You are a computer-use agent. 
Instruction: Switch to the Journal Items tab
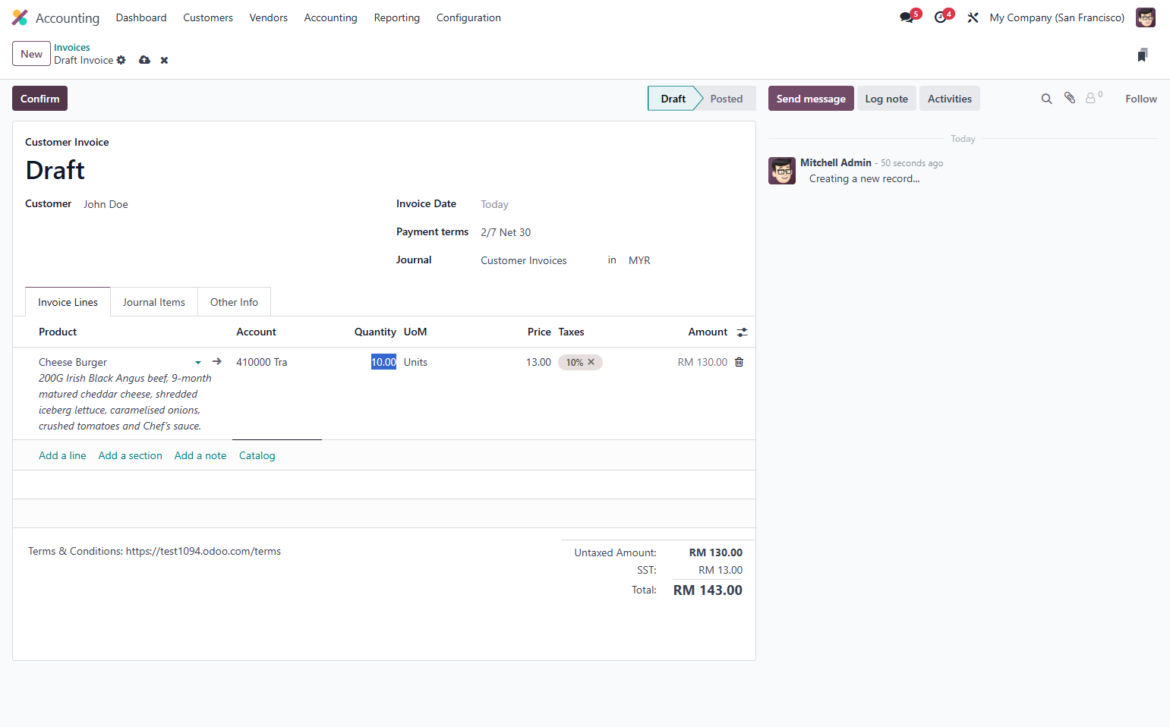tap(154, 302)
